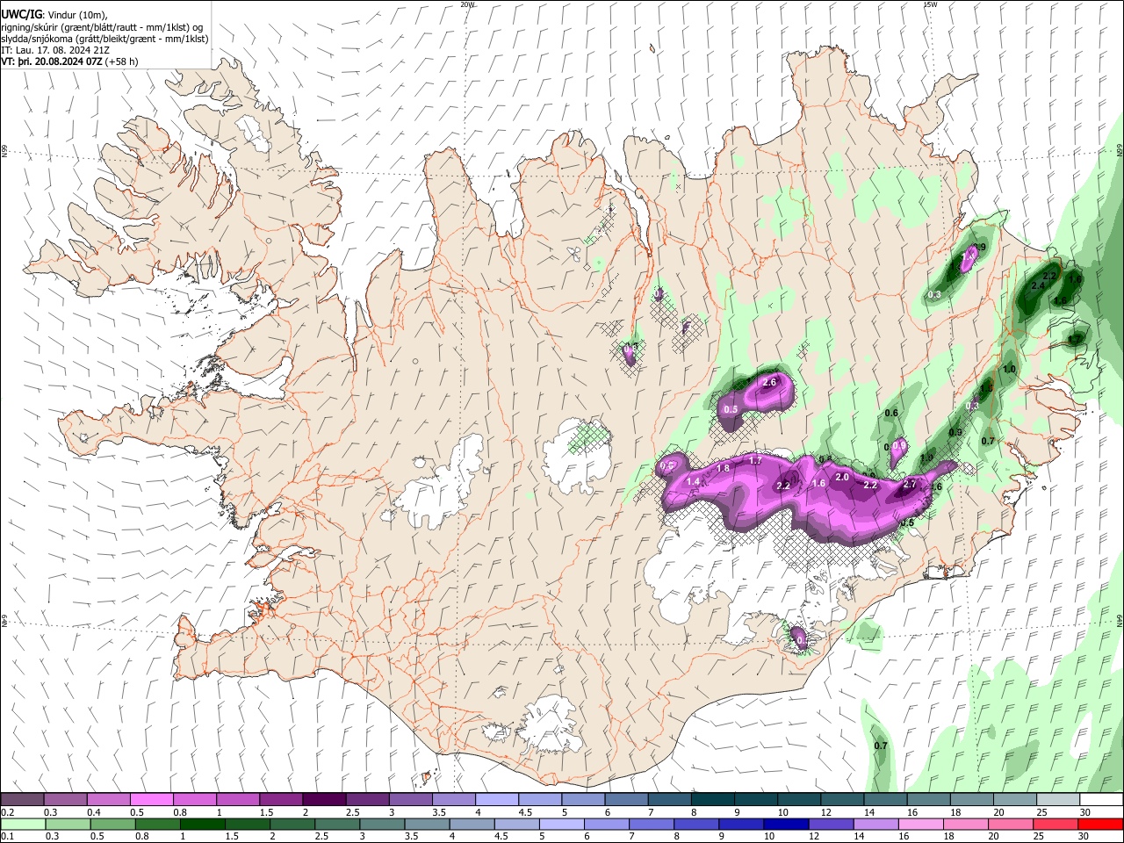Click the UWC/IG title text

click(21, 15)
